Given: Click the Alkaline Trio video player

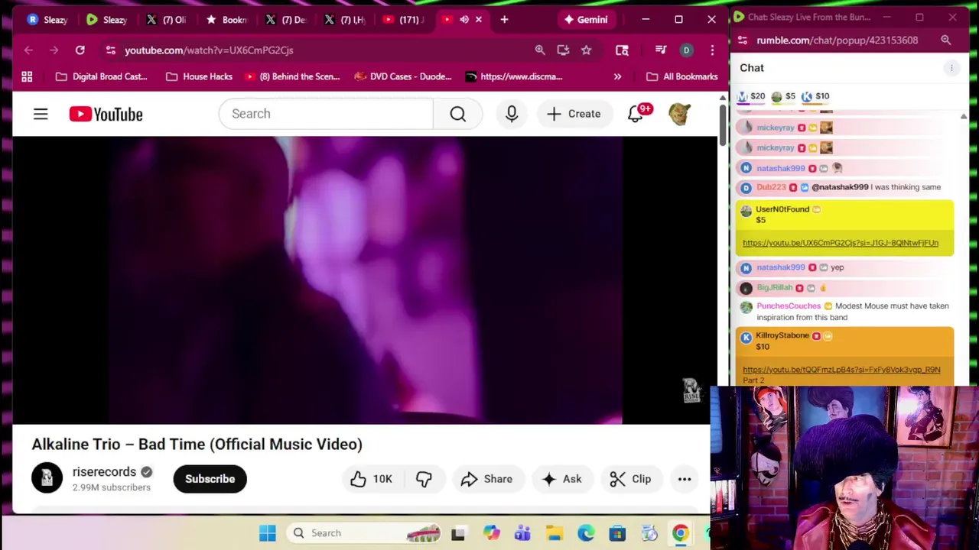Looking at the screenshot, I should pyautogui.click(x=364, y=280).
